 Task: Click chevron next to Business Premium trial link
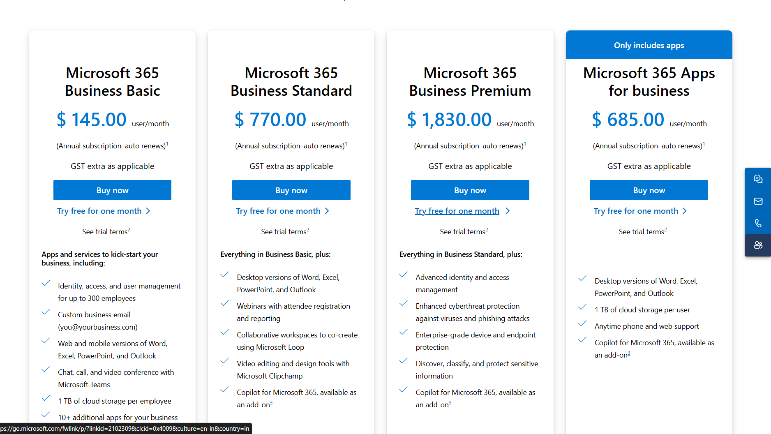tap(508, 211)
